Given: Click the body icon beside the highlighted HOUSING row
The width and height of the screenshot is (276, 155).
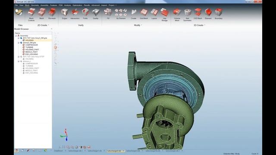Looking at the screenshot, I should [x=24, y=40].
